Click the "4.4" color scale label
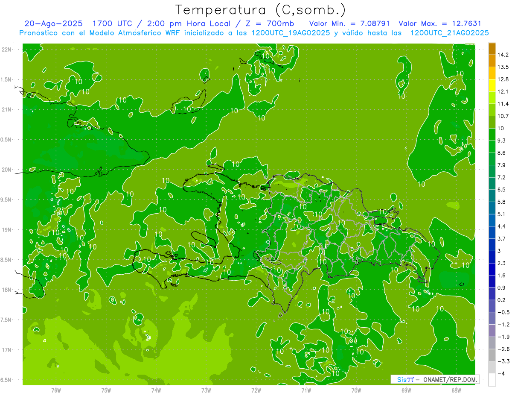This screenshot has width=512, height=396. [x=501, y=226]
